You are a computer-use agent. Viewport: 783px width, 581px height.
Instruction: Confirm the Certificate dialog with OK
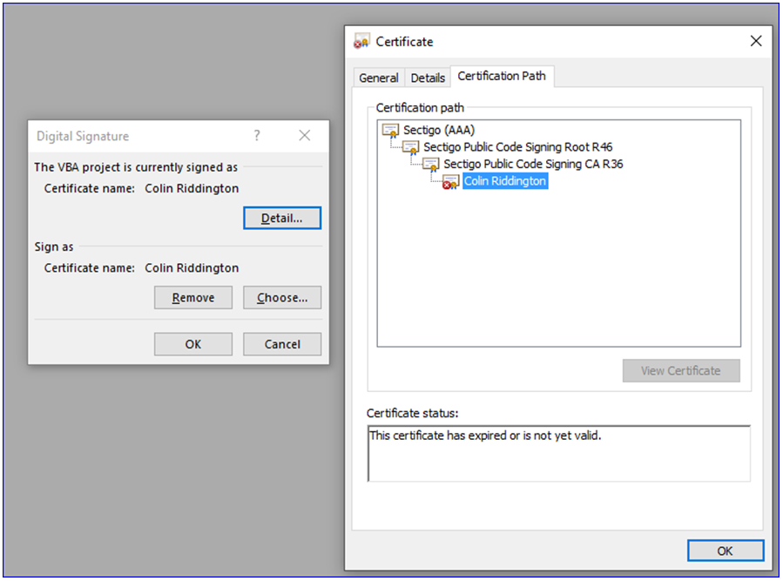[725, 551]
